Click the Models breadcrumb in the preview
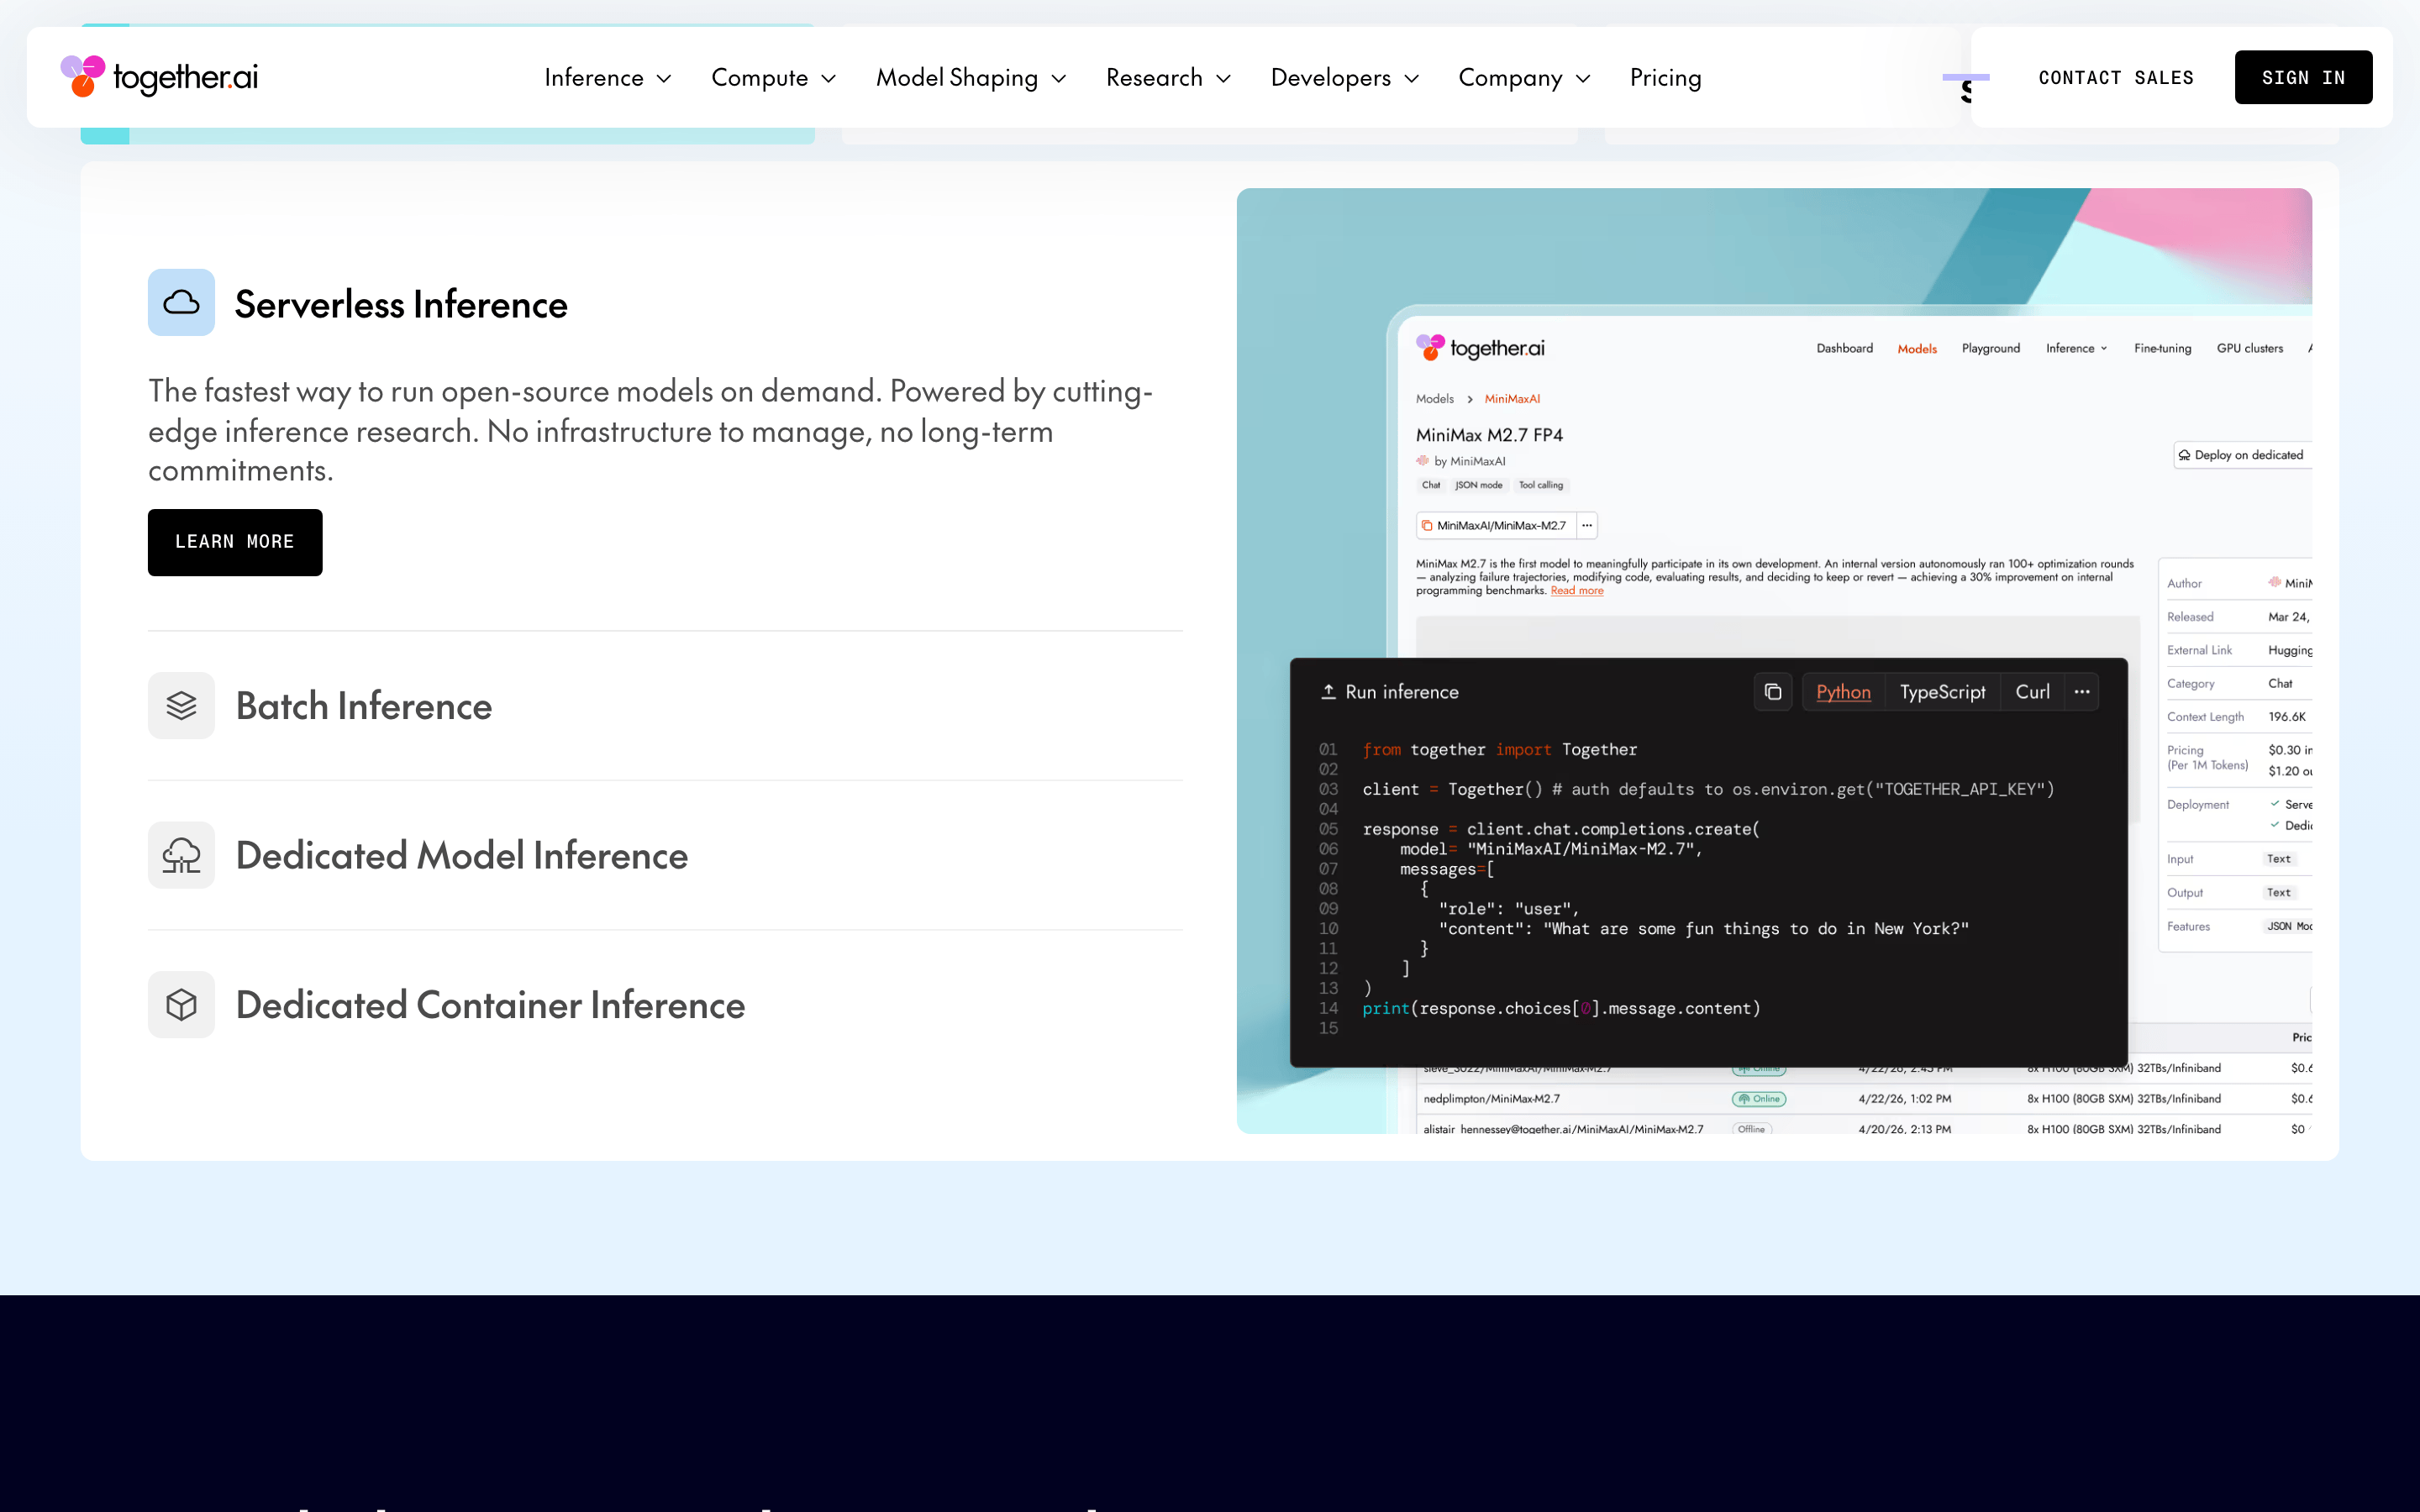 (1435, 399)
